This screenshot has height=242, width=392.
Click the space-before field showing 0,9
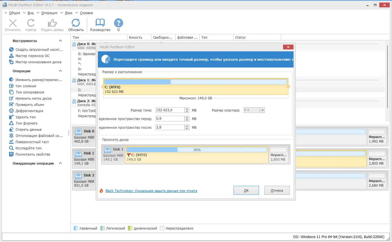point(170,119)
